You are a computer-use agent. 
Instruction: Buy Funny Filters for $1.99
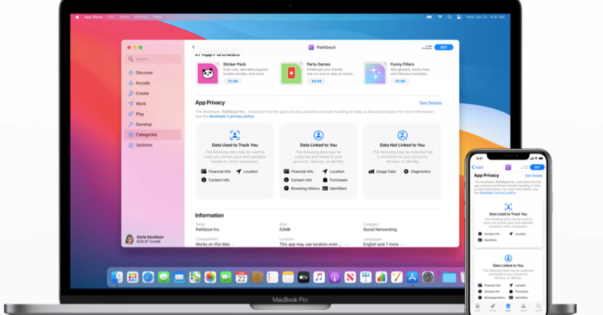click(400, 81)
